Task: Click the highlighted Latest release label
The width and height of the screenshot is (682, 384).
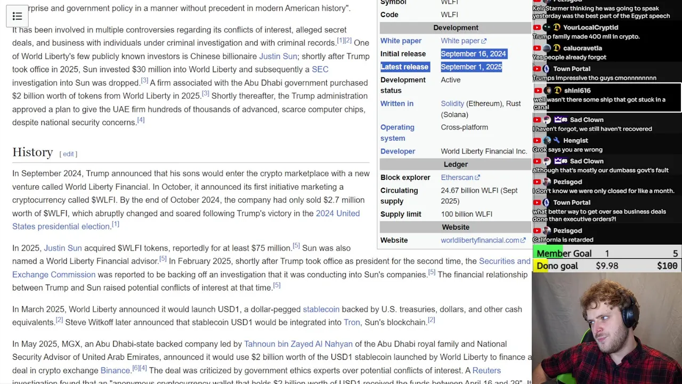Action: (404, 67)
